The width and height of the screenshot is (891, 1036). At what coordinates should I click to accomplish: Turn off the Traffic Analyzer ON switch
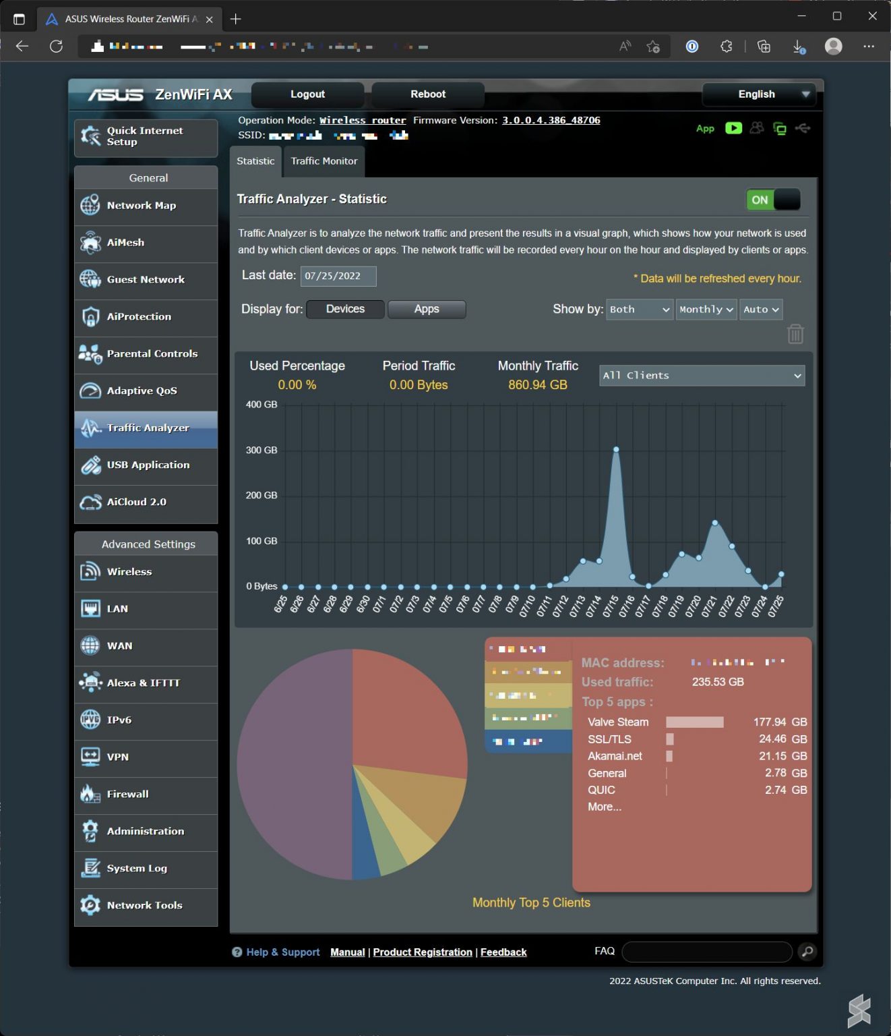click(x=773, y=200)
